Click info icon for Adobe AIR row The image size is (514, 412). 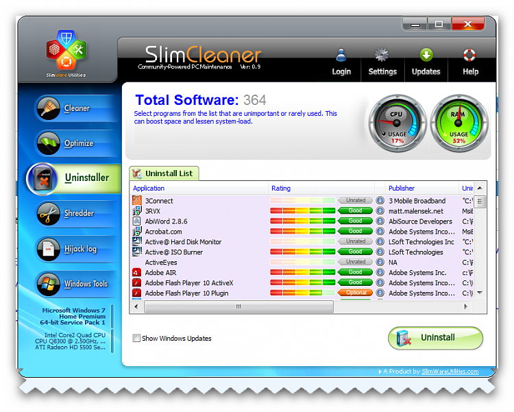[x=380, y=272]
